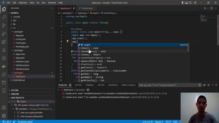The image size is (219, 123).
Task: Close the Apple.java editor tab
Action: 74,8
